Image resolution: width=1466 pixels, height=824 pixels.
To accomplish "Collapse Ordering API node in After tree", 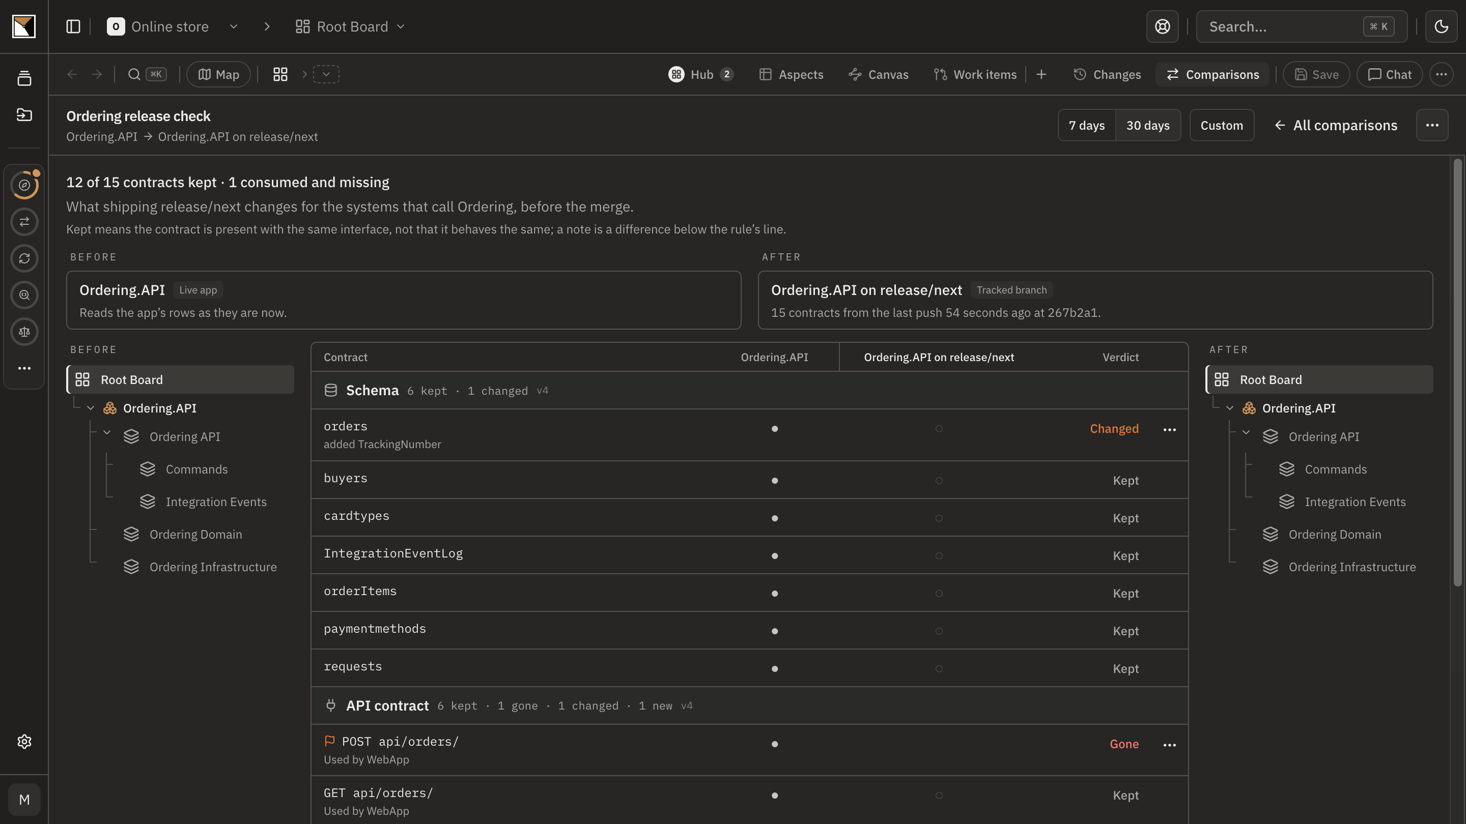I will pos(1246,433).
